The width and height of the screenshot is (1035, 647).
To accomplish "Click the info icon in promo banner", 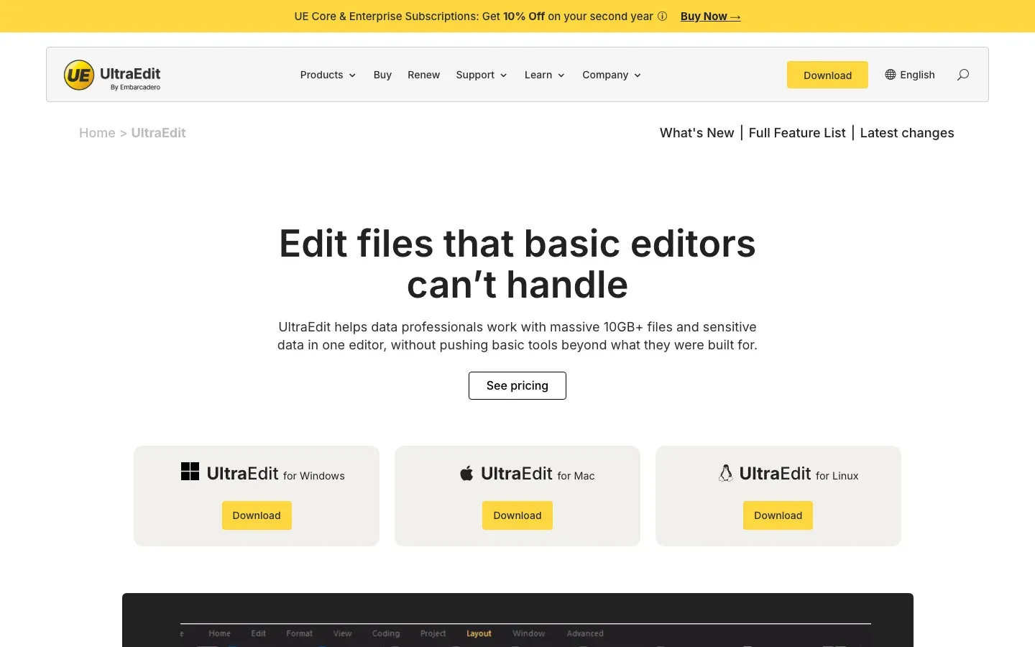I will [x=662, y=16].
